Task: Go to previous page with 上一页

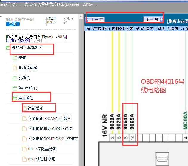Action: point(95,20)
